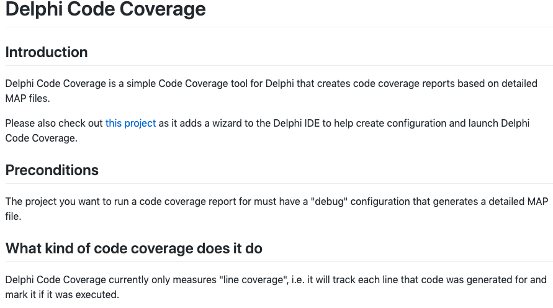The width and height of the screenshot is (553, 308).
Task: Click the text "Please also check out"
Action: [x=54, y=123]
